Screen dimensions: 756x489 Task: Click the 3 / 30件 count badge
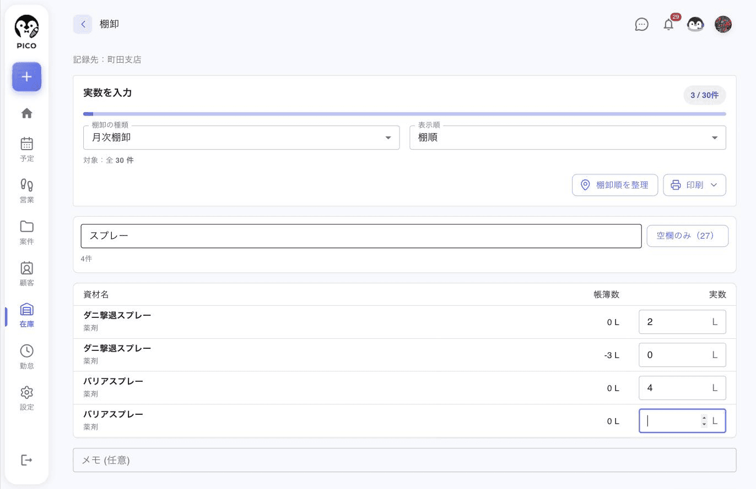pos(704,95)
